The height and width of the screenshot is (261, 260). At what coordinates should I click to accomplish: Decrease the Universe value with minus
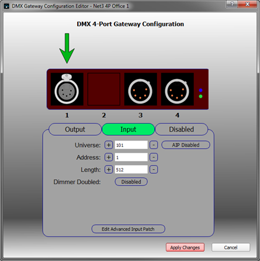point(154,145)
